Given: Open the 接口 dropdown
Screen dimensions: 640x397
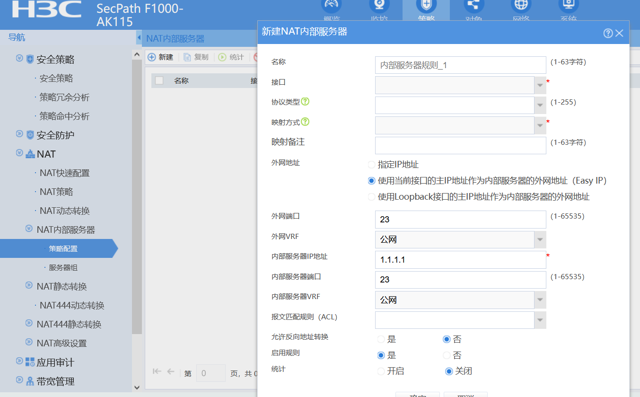Looking at the screenshot, I should 540,85.
